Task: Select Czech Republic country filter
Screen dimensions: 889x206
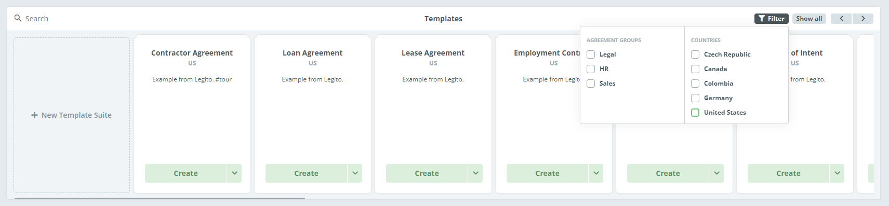Action: point(695,54)
